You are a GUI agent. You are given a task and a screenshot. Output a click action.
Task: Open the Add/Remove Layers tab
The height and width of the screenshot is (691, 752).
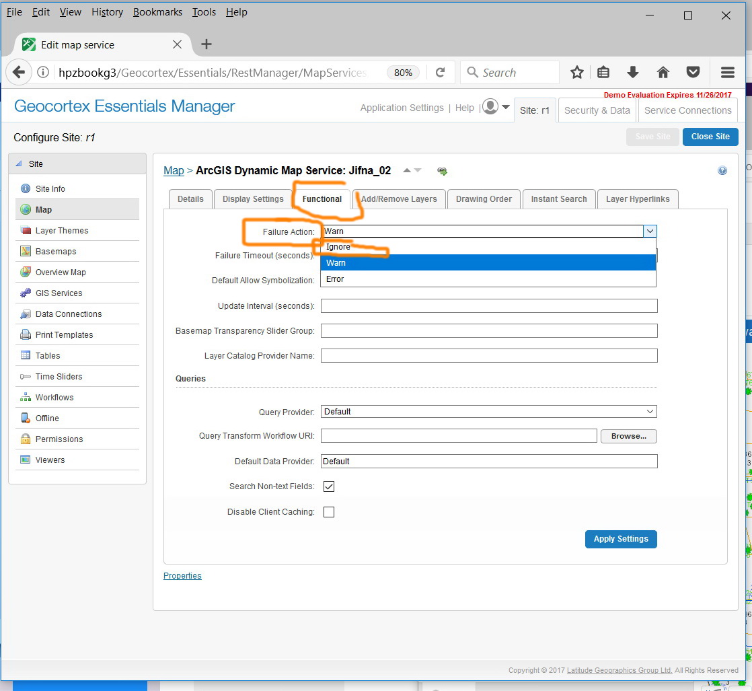(x=399, y=199)
